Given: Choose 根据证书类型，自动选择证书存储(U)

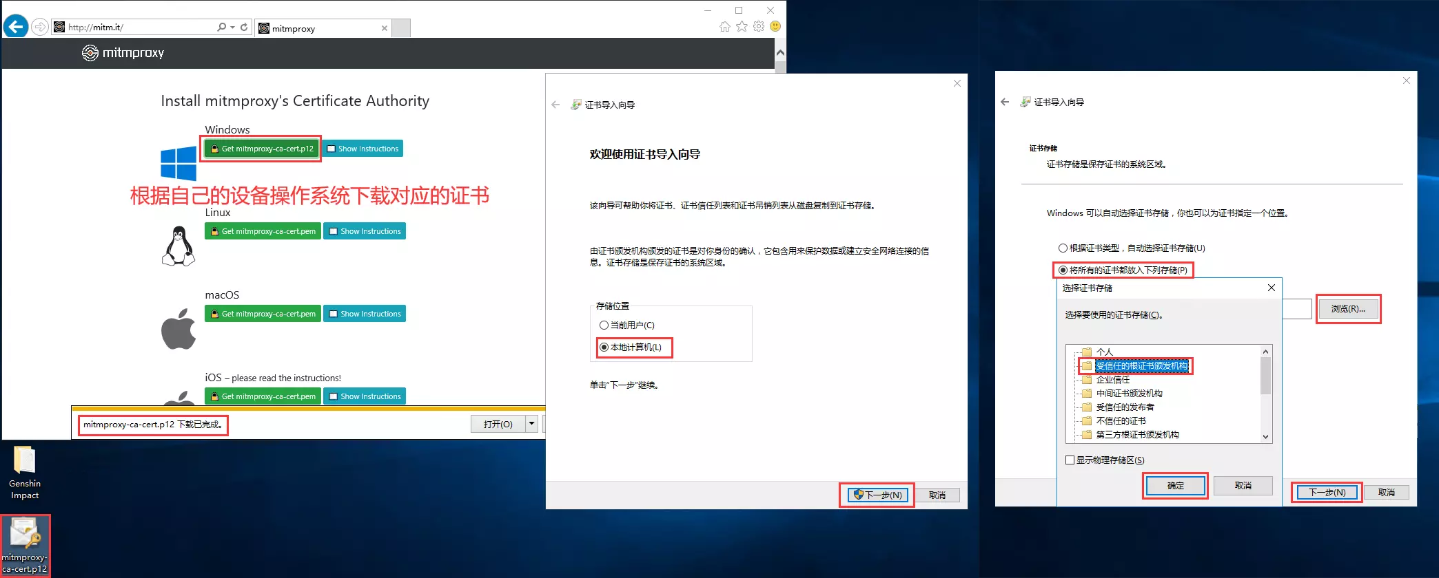Looking at the screenshot, I should coord(1132,248).
